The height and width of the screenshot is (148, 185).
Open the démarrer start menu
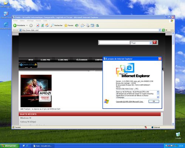coord(9,146)
